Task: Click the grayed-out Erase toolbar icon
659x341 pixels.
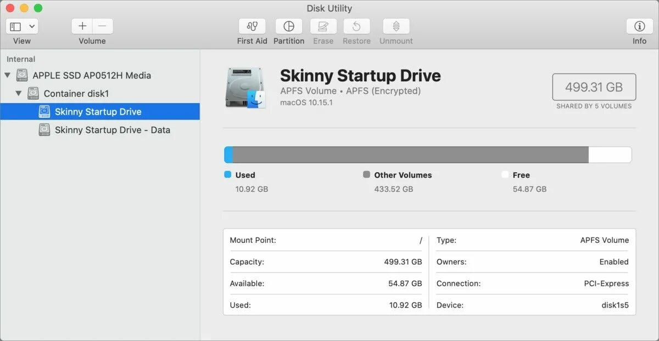Action: (x=323, y=26)
